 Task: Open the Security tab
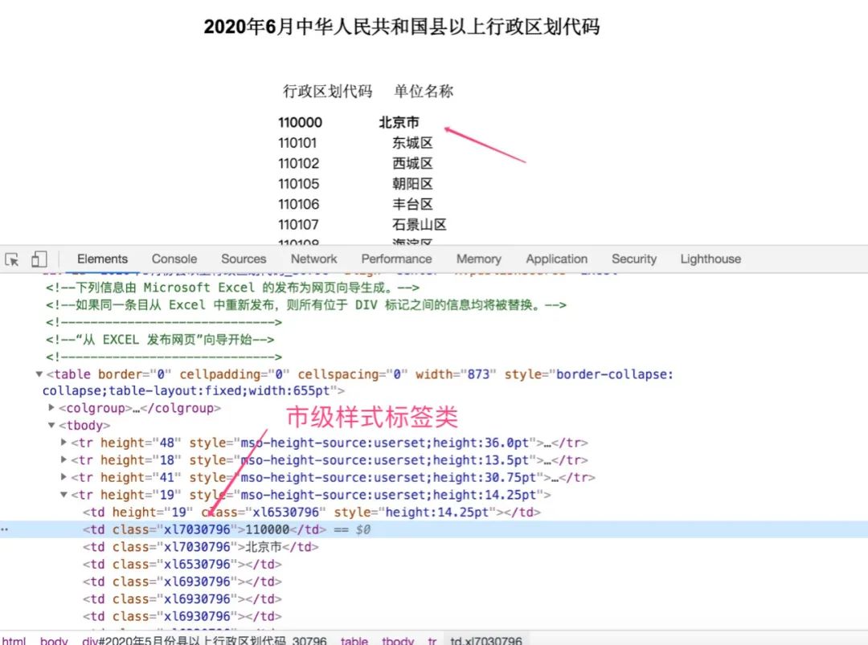coord(634,259)
